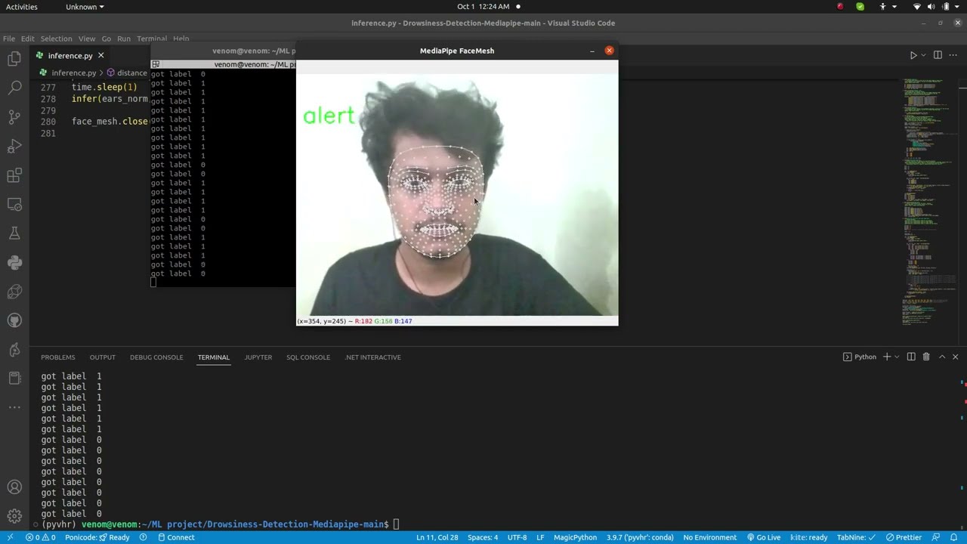Show errors and warnings count in status bar
Screen dimensions: 967x544
[40, 537]
